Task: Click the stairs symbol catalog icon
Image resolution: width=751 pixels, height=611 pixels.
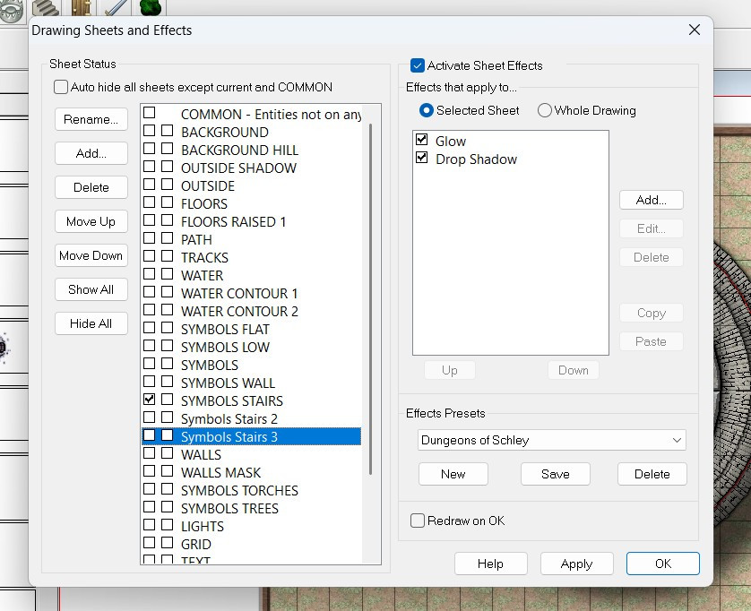Action: [45, 7]
